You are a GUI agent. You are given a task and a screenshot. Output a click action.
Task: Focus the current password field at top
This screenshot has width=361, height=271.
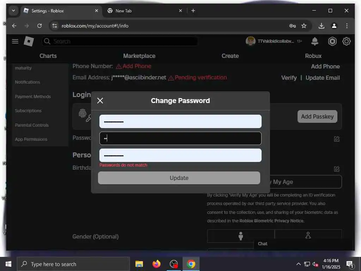[x=180, y=121]
